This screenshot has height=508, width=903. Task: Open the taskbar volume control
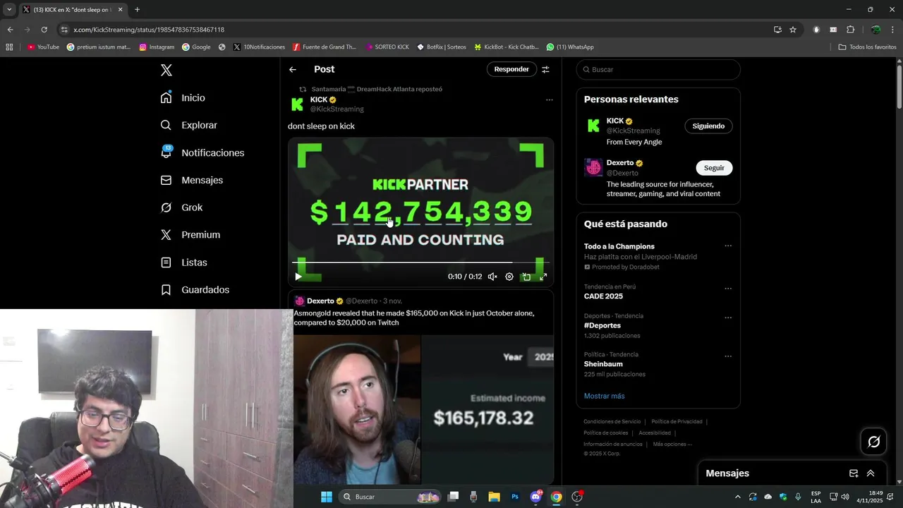pyautogui.click(x=845, y=497)
